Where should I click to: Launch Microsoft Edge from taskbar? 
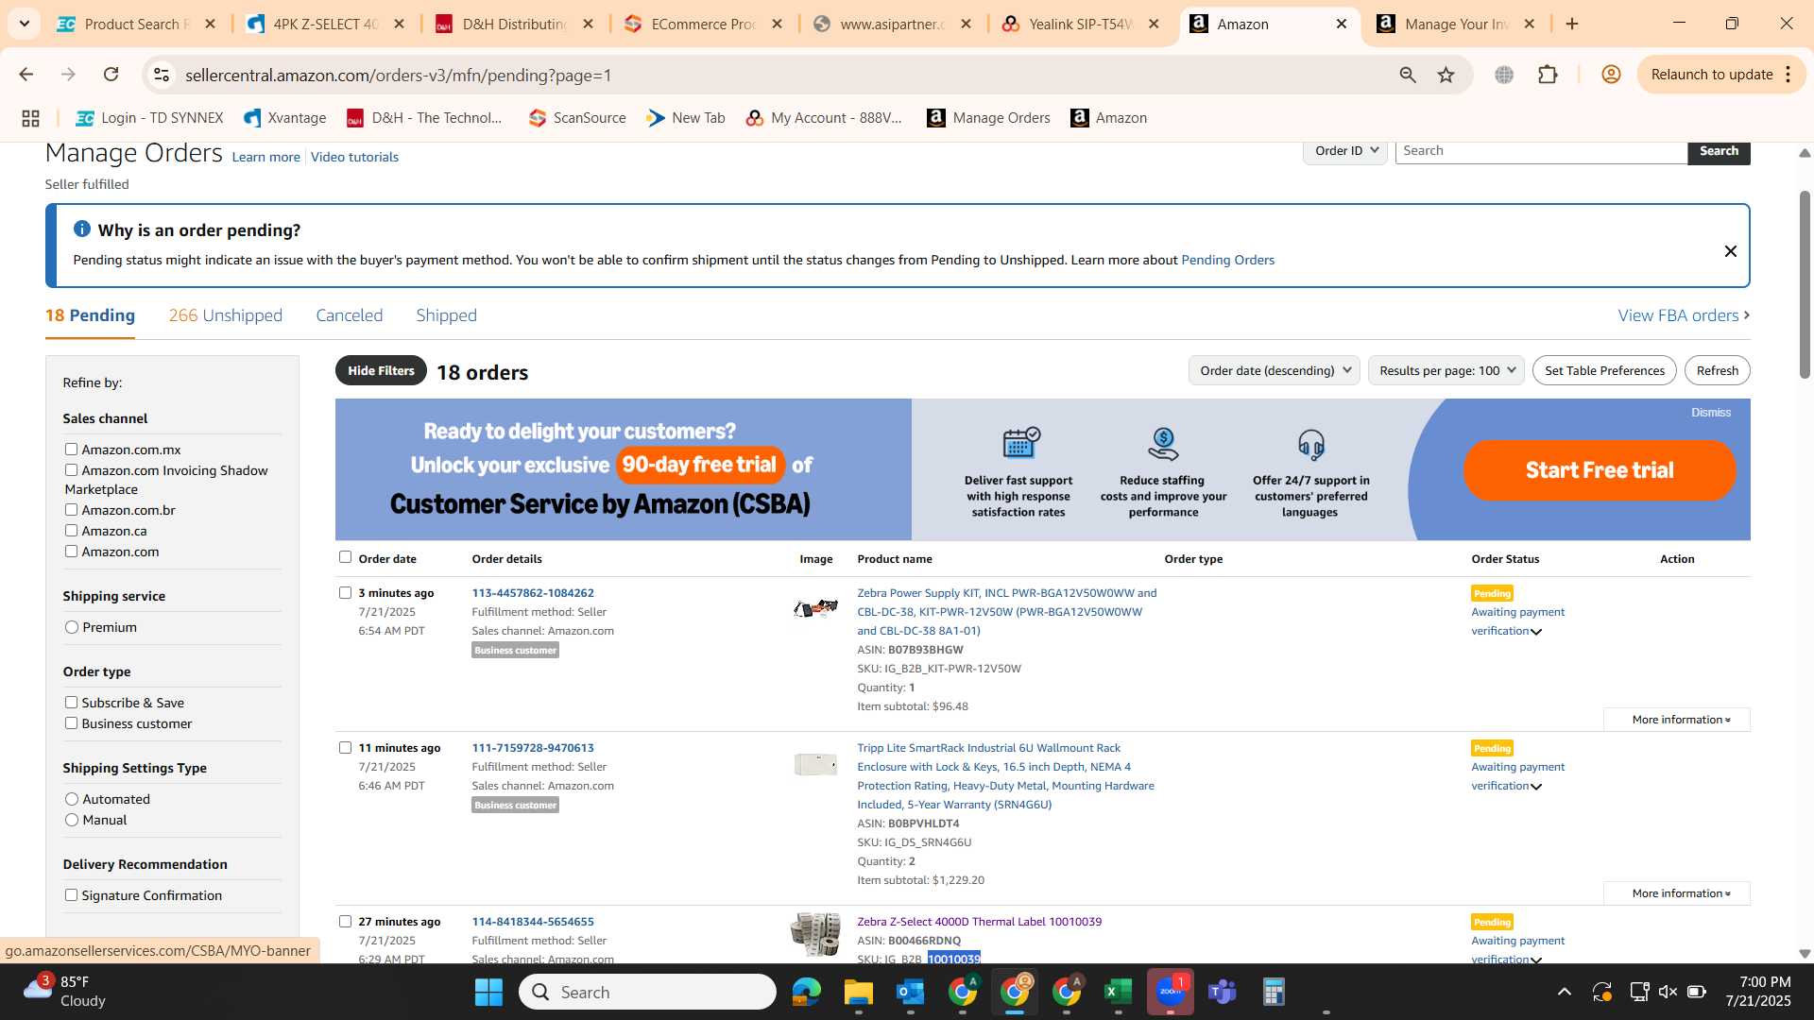coord(806,992)
